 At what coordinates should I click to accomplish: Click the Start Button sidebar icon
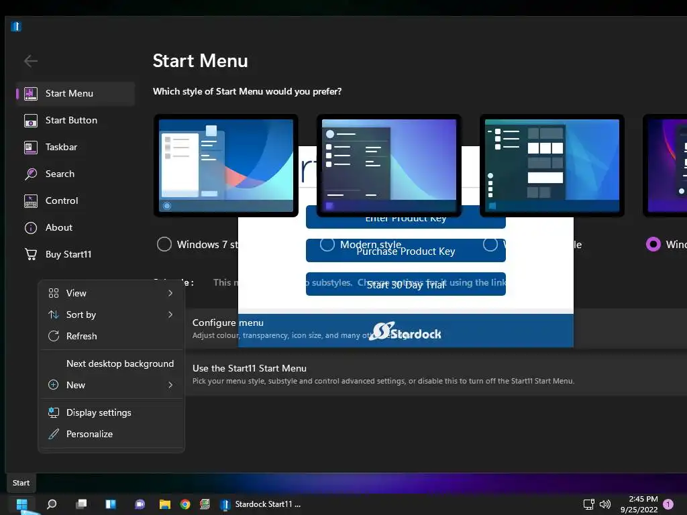(31, 121)
